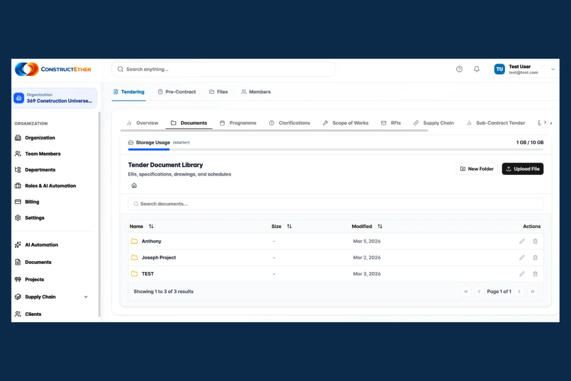Open the RFIs sub-tab
The height and width of the screenshot is (381, 571).
click(x=391, y=123)
